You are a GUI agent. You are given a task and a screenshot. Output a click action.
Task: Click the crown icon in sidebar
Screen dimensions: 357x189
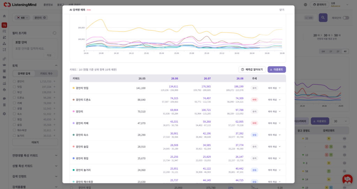(4, 65)
